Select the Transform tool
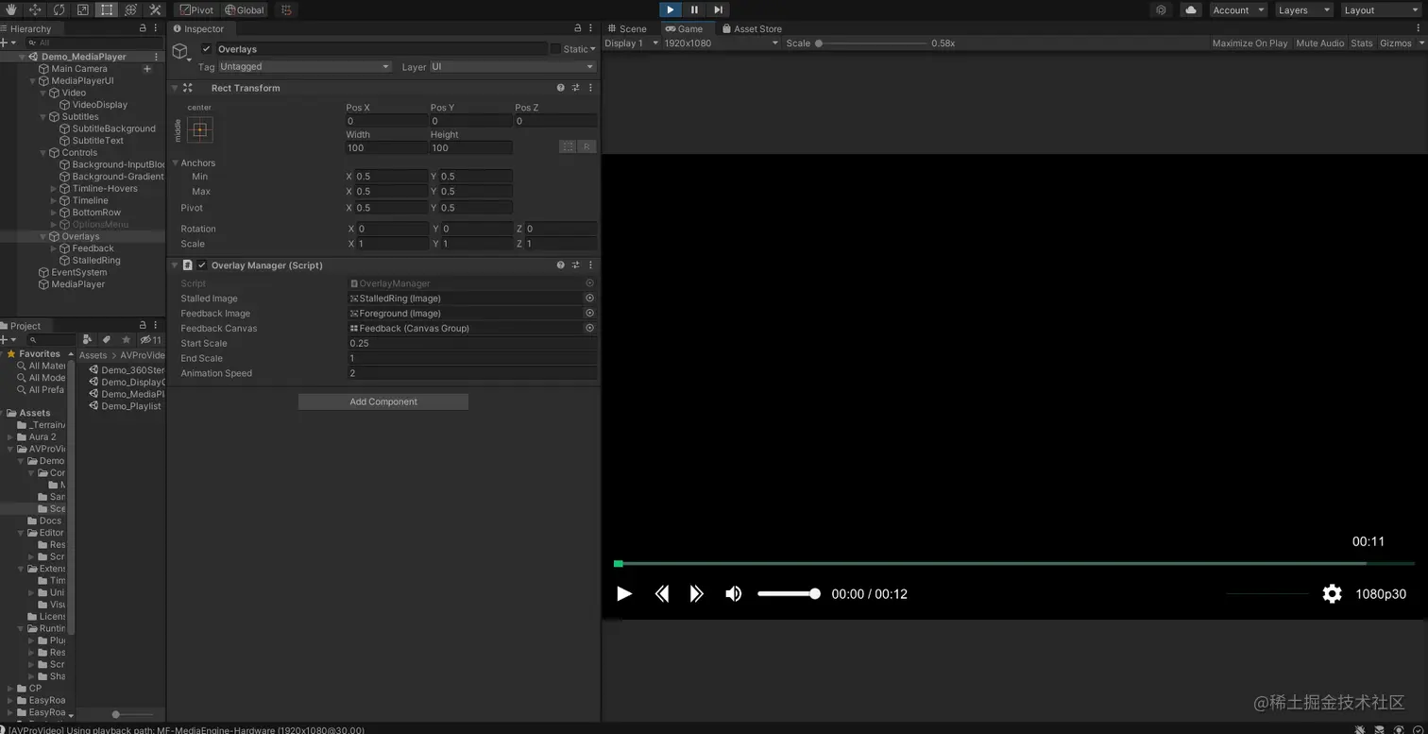This screenshot has height=734, width=1428. pos(131,9)
